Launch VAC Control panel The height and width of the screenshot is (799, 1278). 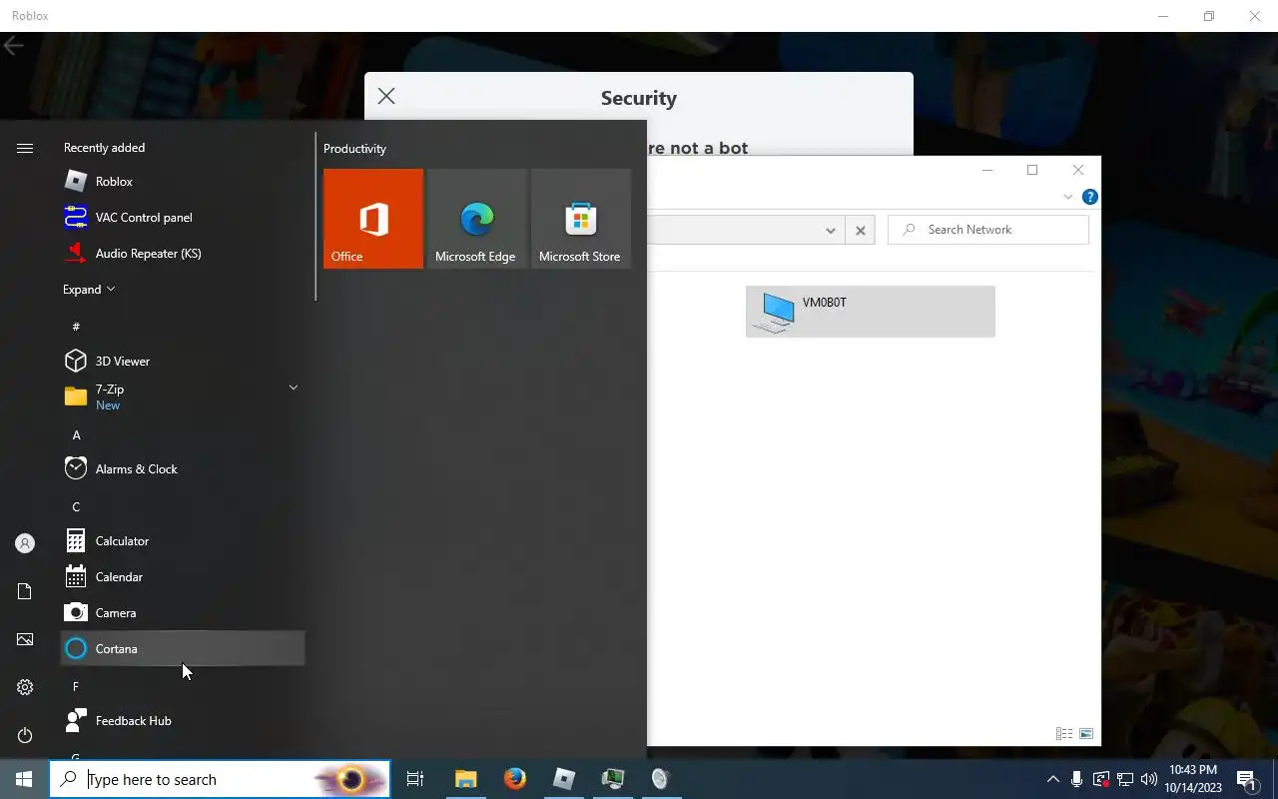183,217
